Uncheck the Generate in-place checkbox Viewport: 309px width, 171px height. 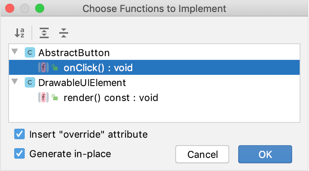pos(19,153)
